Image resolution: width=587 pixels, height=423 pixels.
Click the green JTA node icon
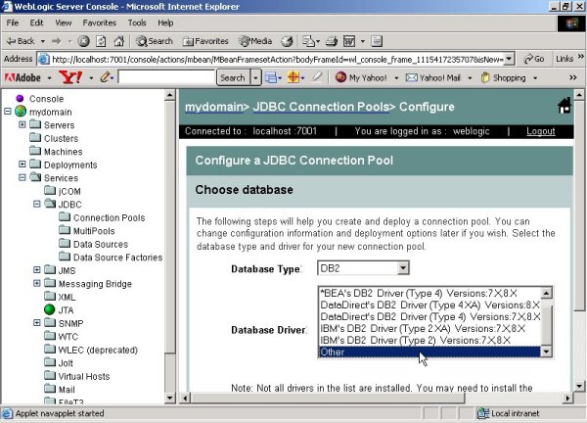pos(50,309)
